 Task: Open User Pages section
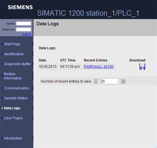[x=13, y=118]
